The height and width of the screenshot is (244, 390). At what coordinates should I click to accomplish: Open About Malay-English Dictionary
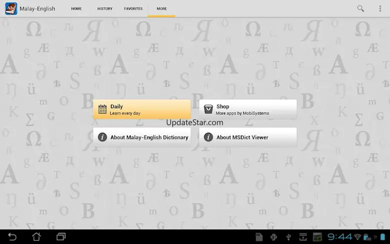[x=142, y=137]
